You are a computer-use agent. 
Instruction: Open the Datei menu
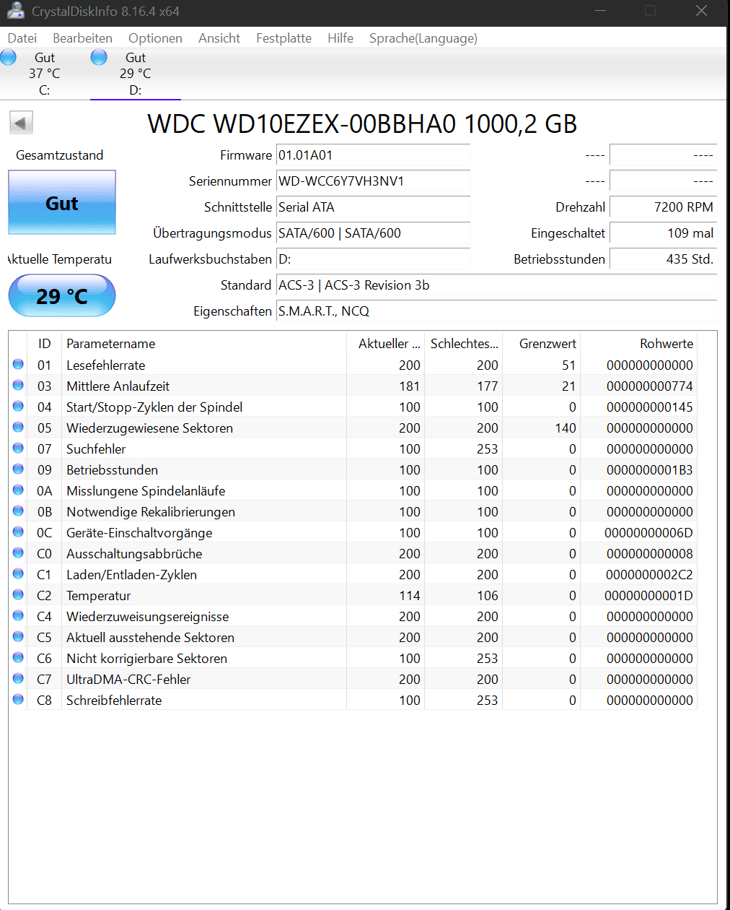point(22,38)
